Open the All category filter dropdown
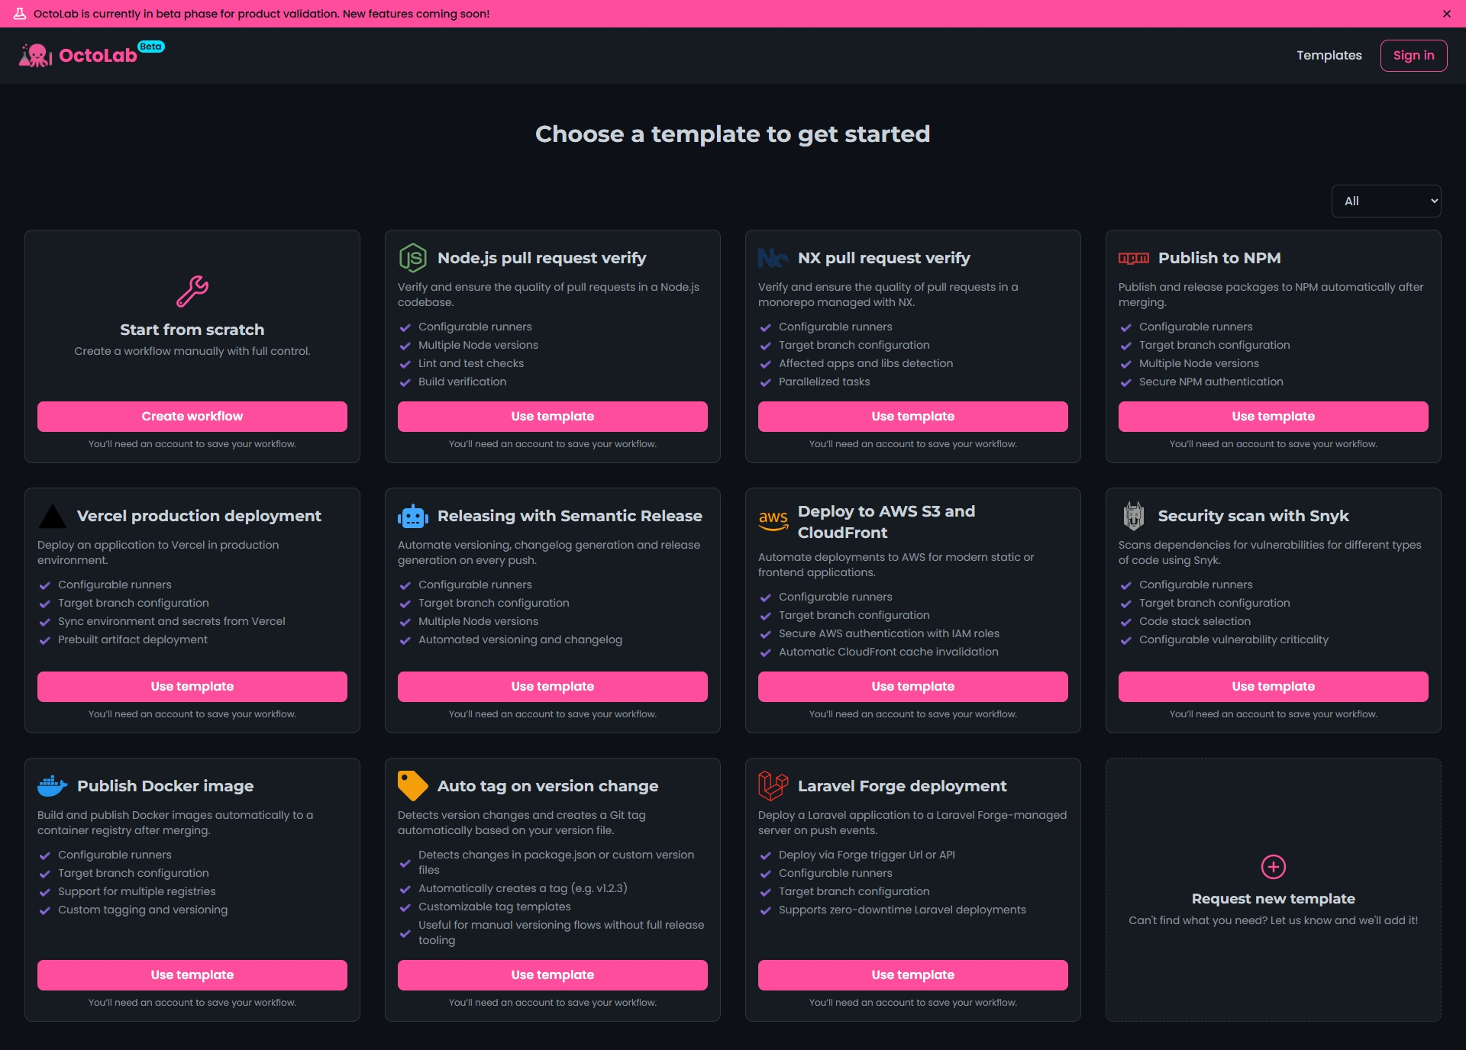 (x=1386, y=201)
